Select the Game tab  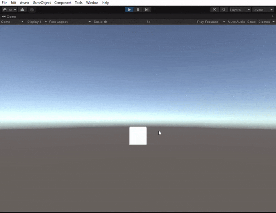pyautogui.click(x=9, y=17)
